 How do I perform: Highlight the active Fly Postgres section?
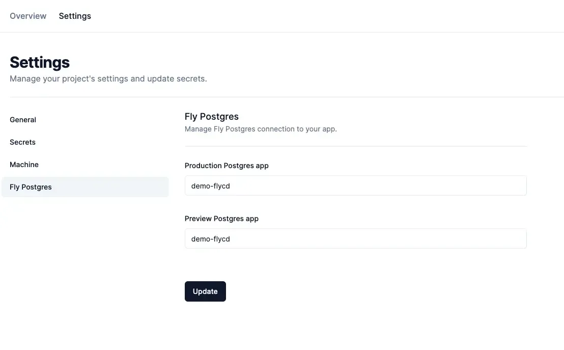[30, 186]
